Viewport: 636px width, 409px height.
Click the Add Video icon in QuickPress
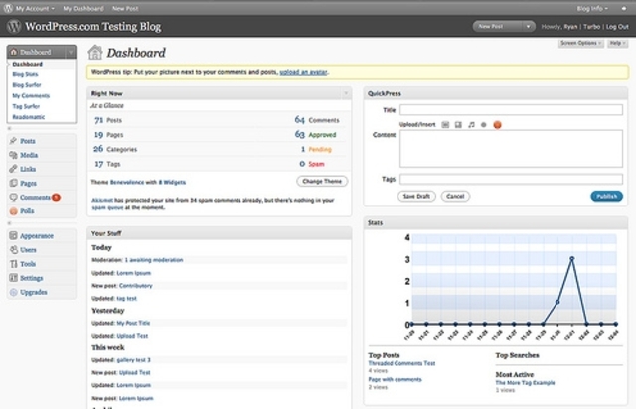coord(458,125)
